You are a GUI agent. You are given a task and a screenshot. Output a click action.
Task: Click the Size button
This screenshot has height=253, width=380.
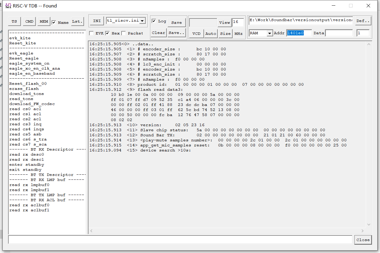tap(225, 34)
